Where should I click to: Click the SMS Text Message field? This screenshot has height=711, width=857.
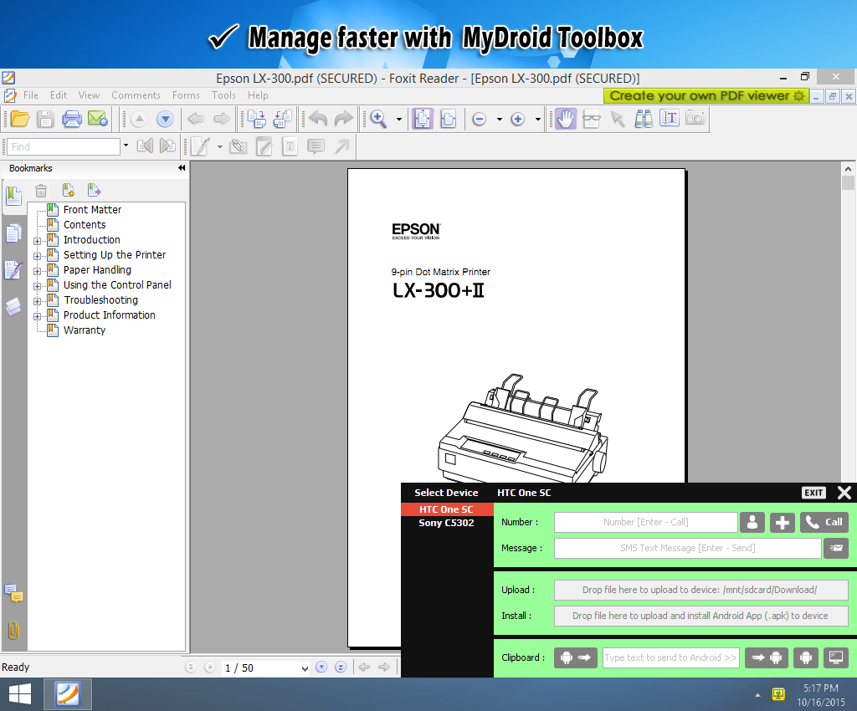pyautogui.click(x=687, y=548)
